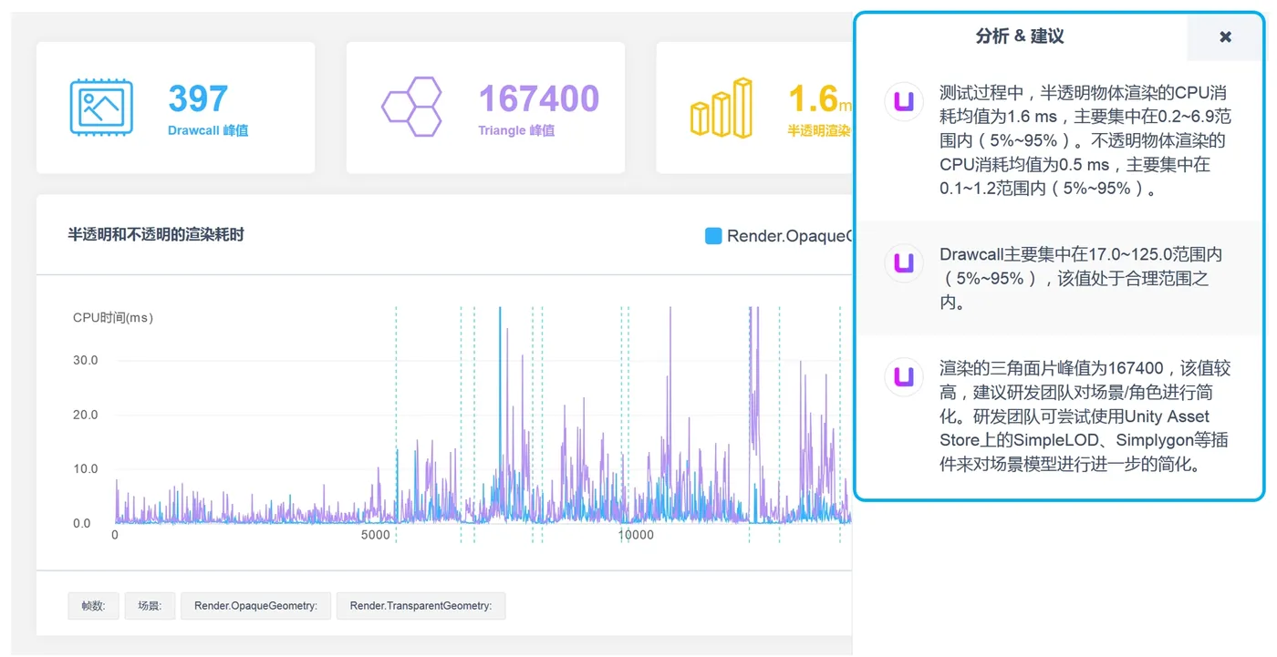1277x657 pixels.
Task: Click the 20.0 y-axis tick label
Action: click(x=86, y=415)
